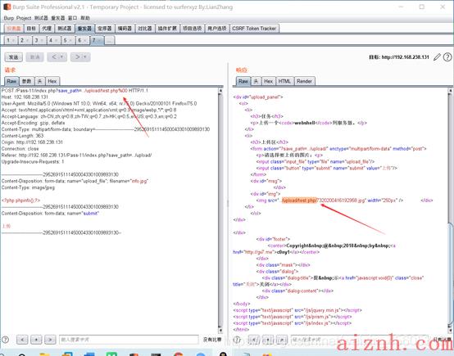This screenshot has height=356, width=454.
Task: Show response 头 headers tab
Action: 256,81
